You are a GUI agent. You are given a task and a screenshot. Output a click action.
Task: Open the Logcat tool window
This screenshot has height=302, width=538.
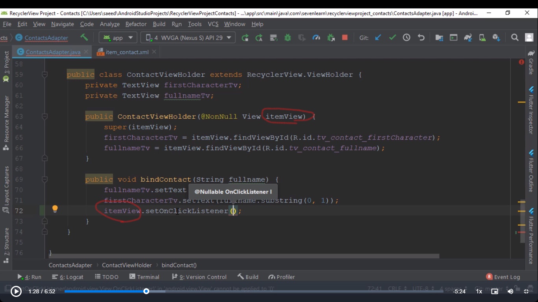click(x=68, y=277)
